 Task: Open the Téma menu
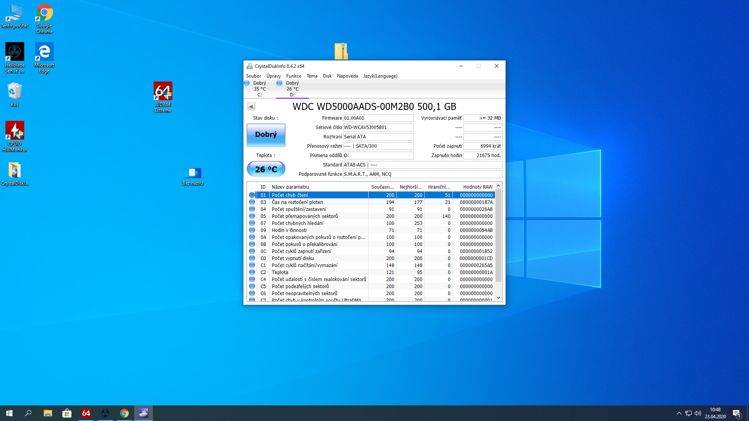click(312, 76)
